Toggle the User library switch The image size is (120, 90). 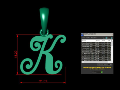coord(110,38)
